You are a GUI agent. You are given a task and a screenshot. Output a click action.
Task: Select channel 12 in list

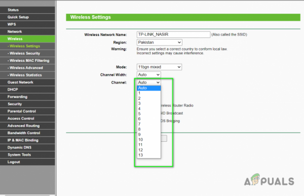click(x=148, y=150)
